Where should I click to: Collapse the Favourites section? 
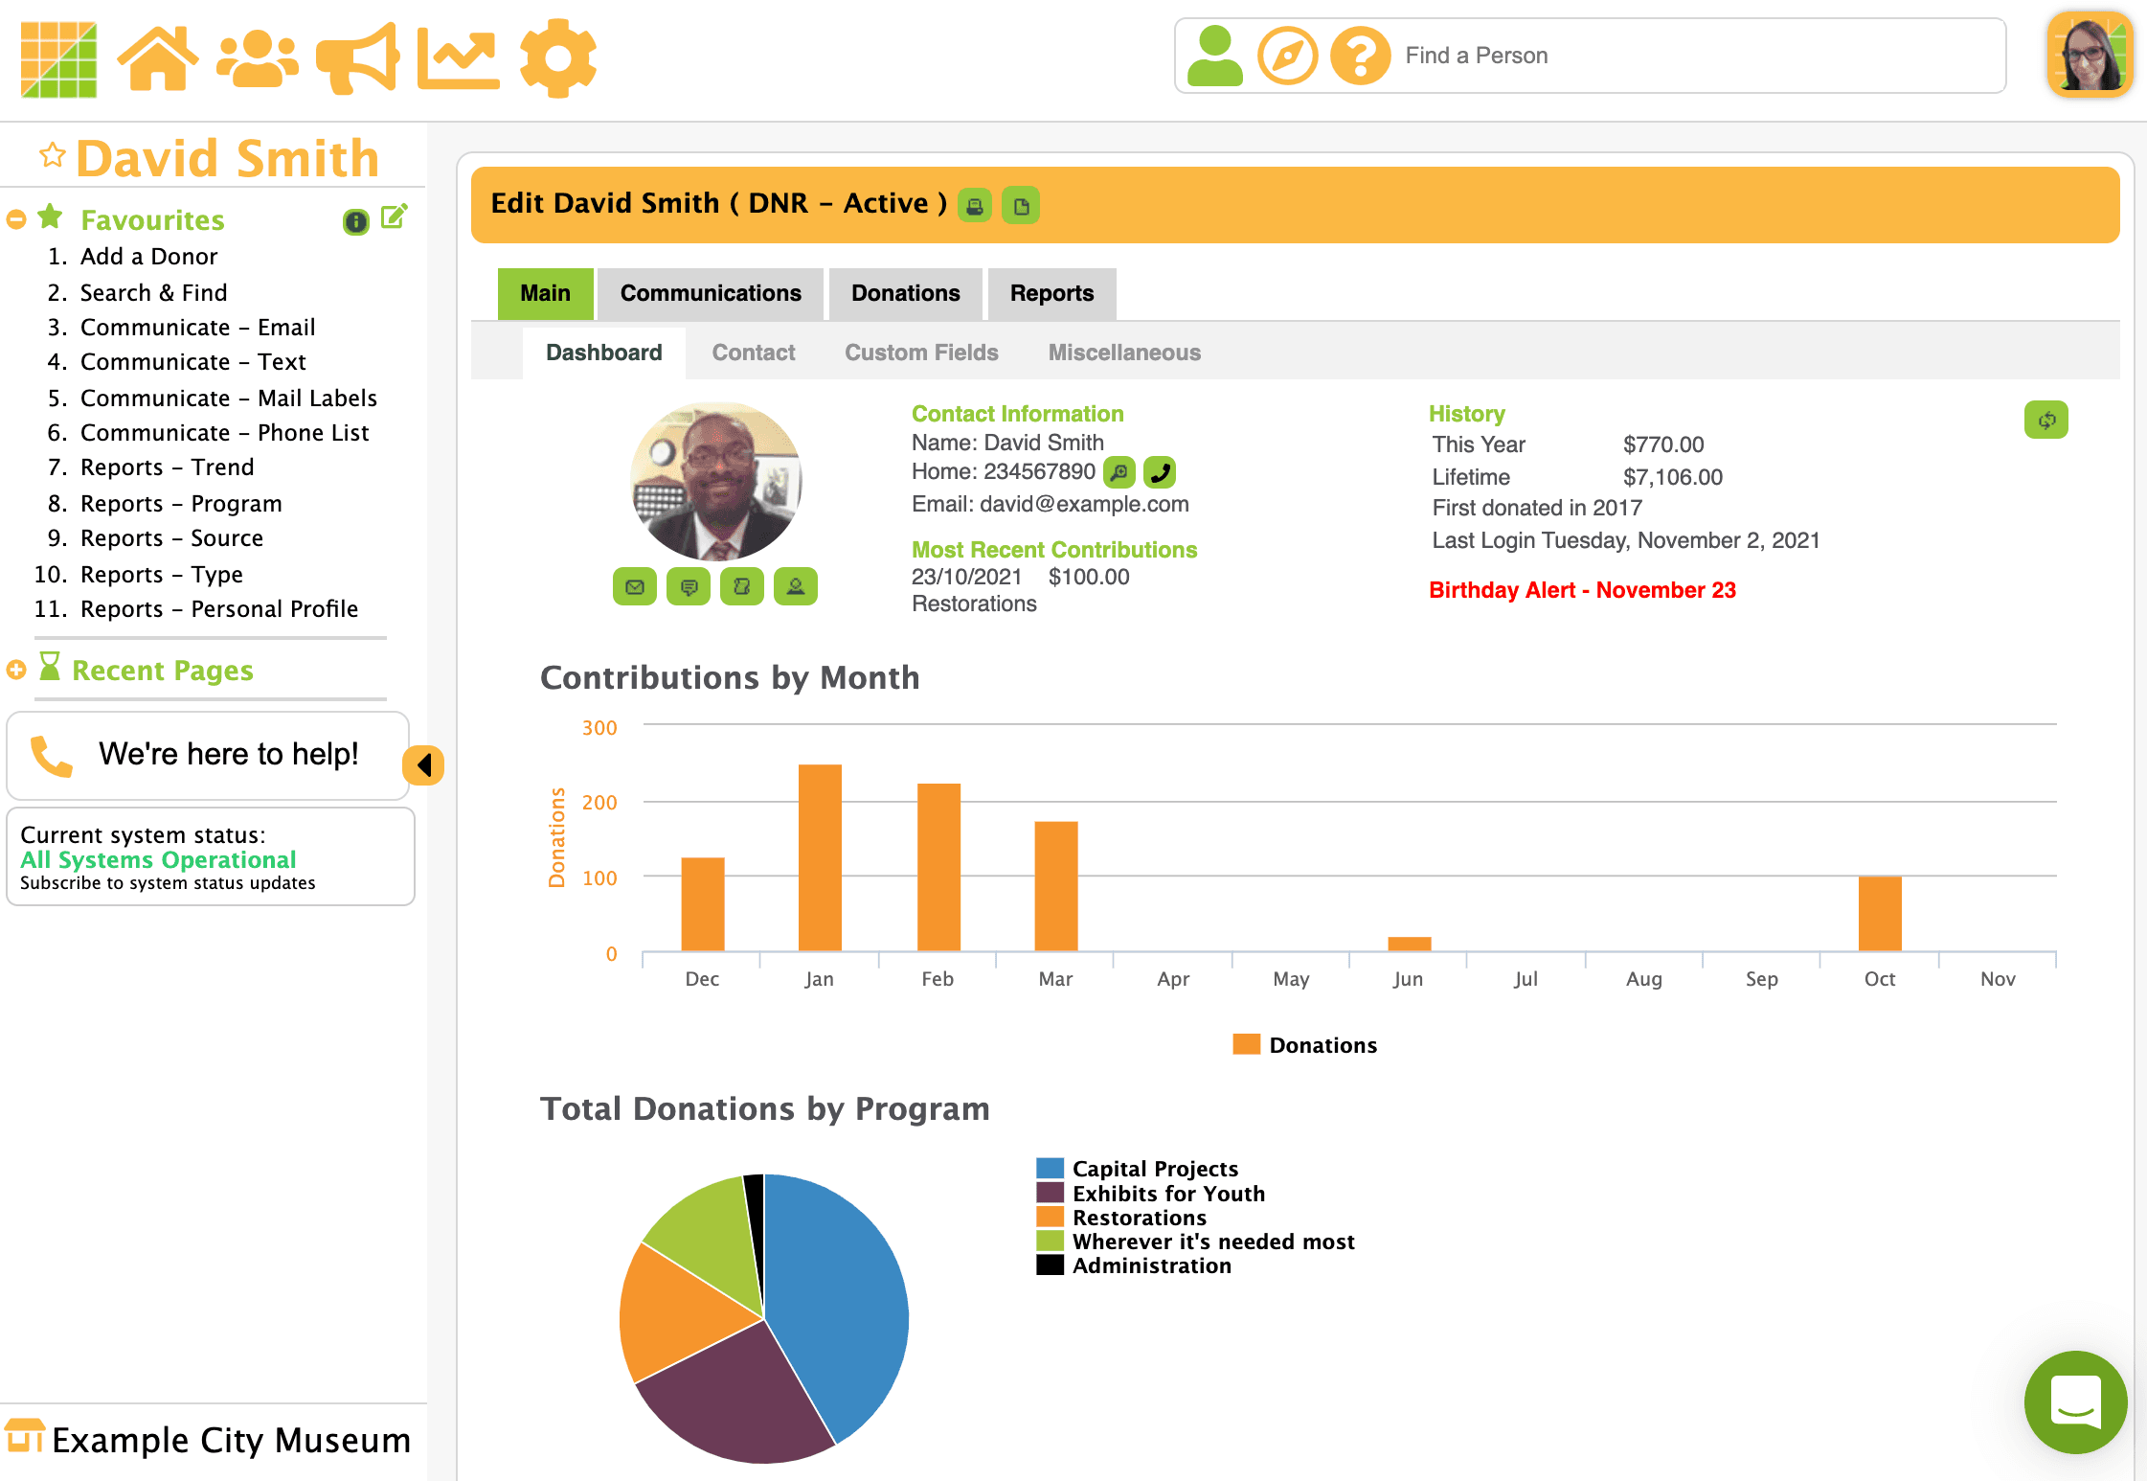16,219
